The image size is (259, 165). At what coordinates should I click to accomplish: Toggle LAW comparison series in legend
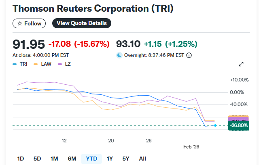pyautogui.click(x=43, y=64)
